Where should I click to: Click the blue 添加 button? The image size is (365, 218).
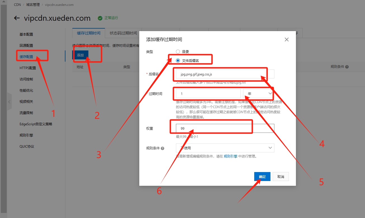81,55
